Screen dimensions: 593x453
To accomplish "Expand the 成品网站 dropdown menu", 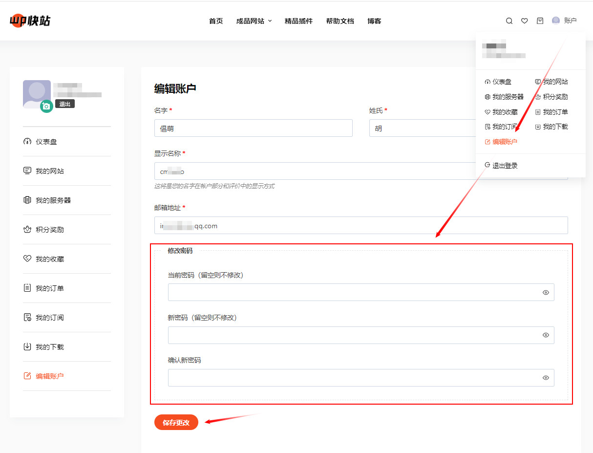I will pos(254,21).
